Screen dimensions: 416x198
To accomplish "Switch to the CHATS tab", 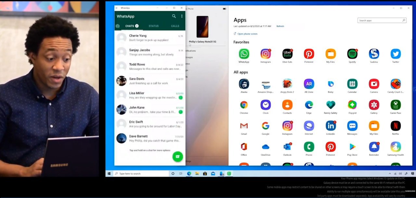I will click(132, 26).
